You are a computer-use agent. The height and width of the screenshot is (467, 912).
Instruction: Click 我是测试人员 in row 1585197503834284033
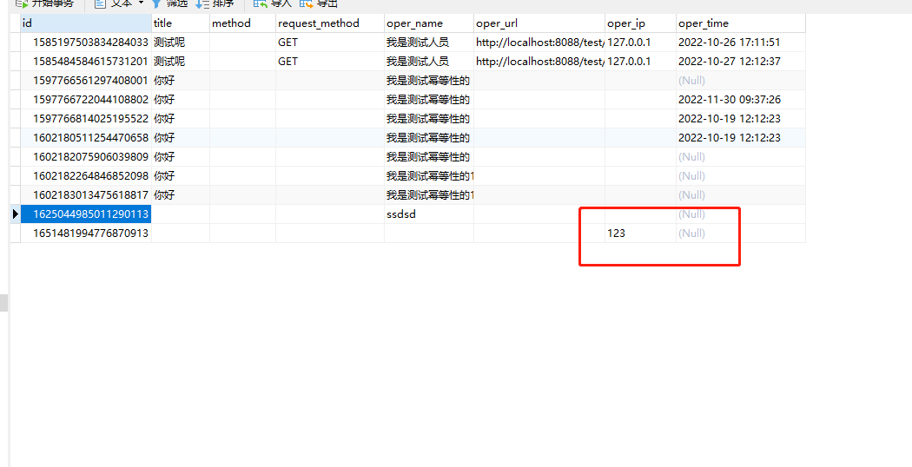(429, 43)
